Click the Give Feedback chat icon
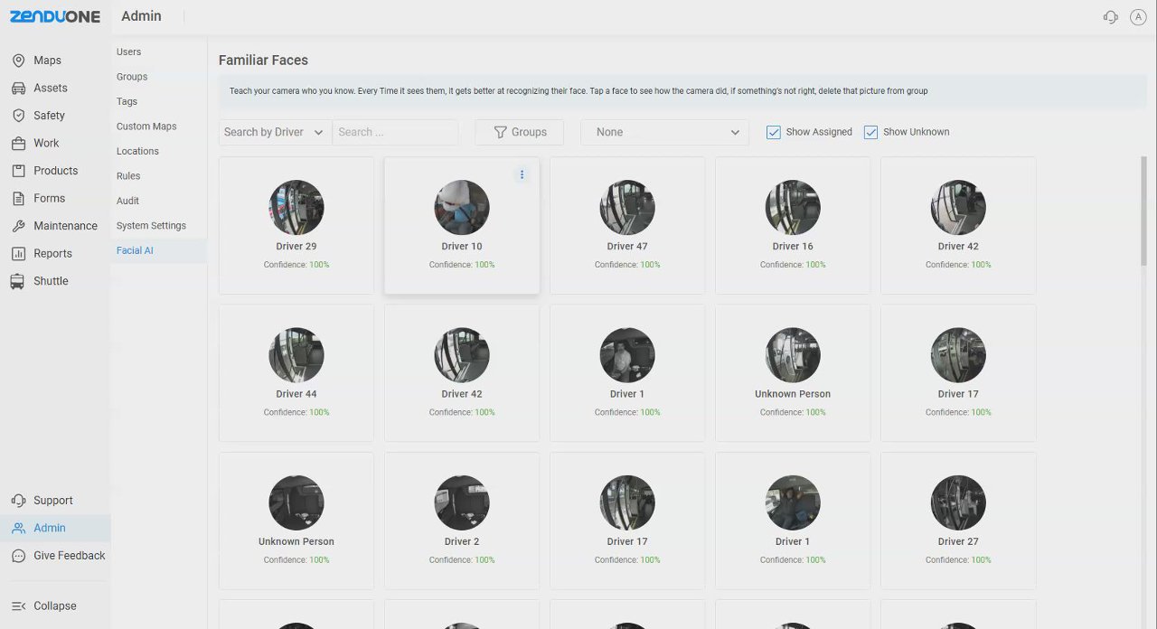1157x629 pixels. 18,556
